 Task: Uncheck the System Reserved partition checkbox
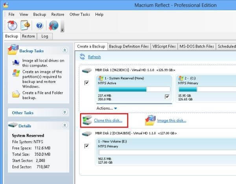[x=167, y=97]
